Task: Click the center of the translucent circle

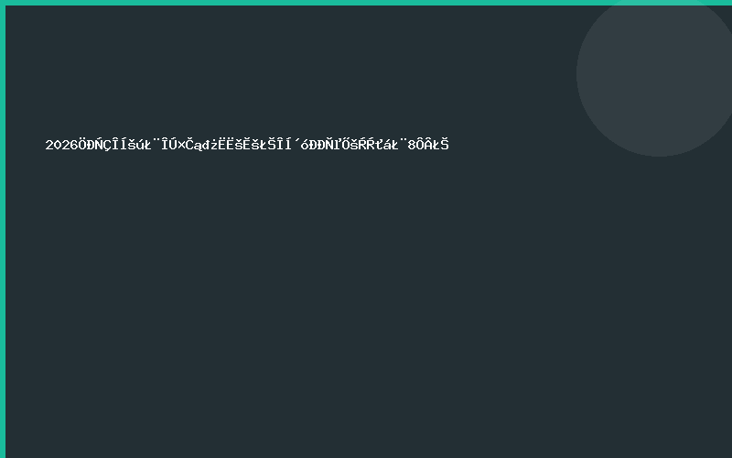Action: [x=659, y=73]
